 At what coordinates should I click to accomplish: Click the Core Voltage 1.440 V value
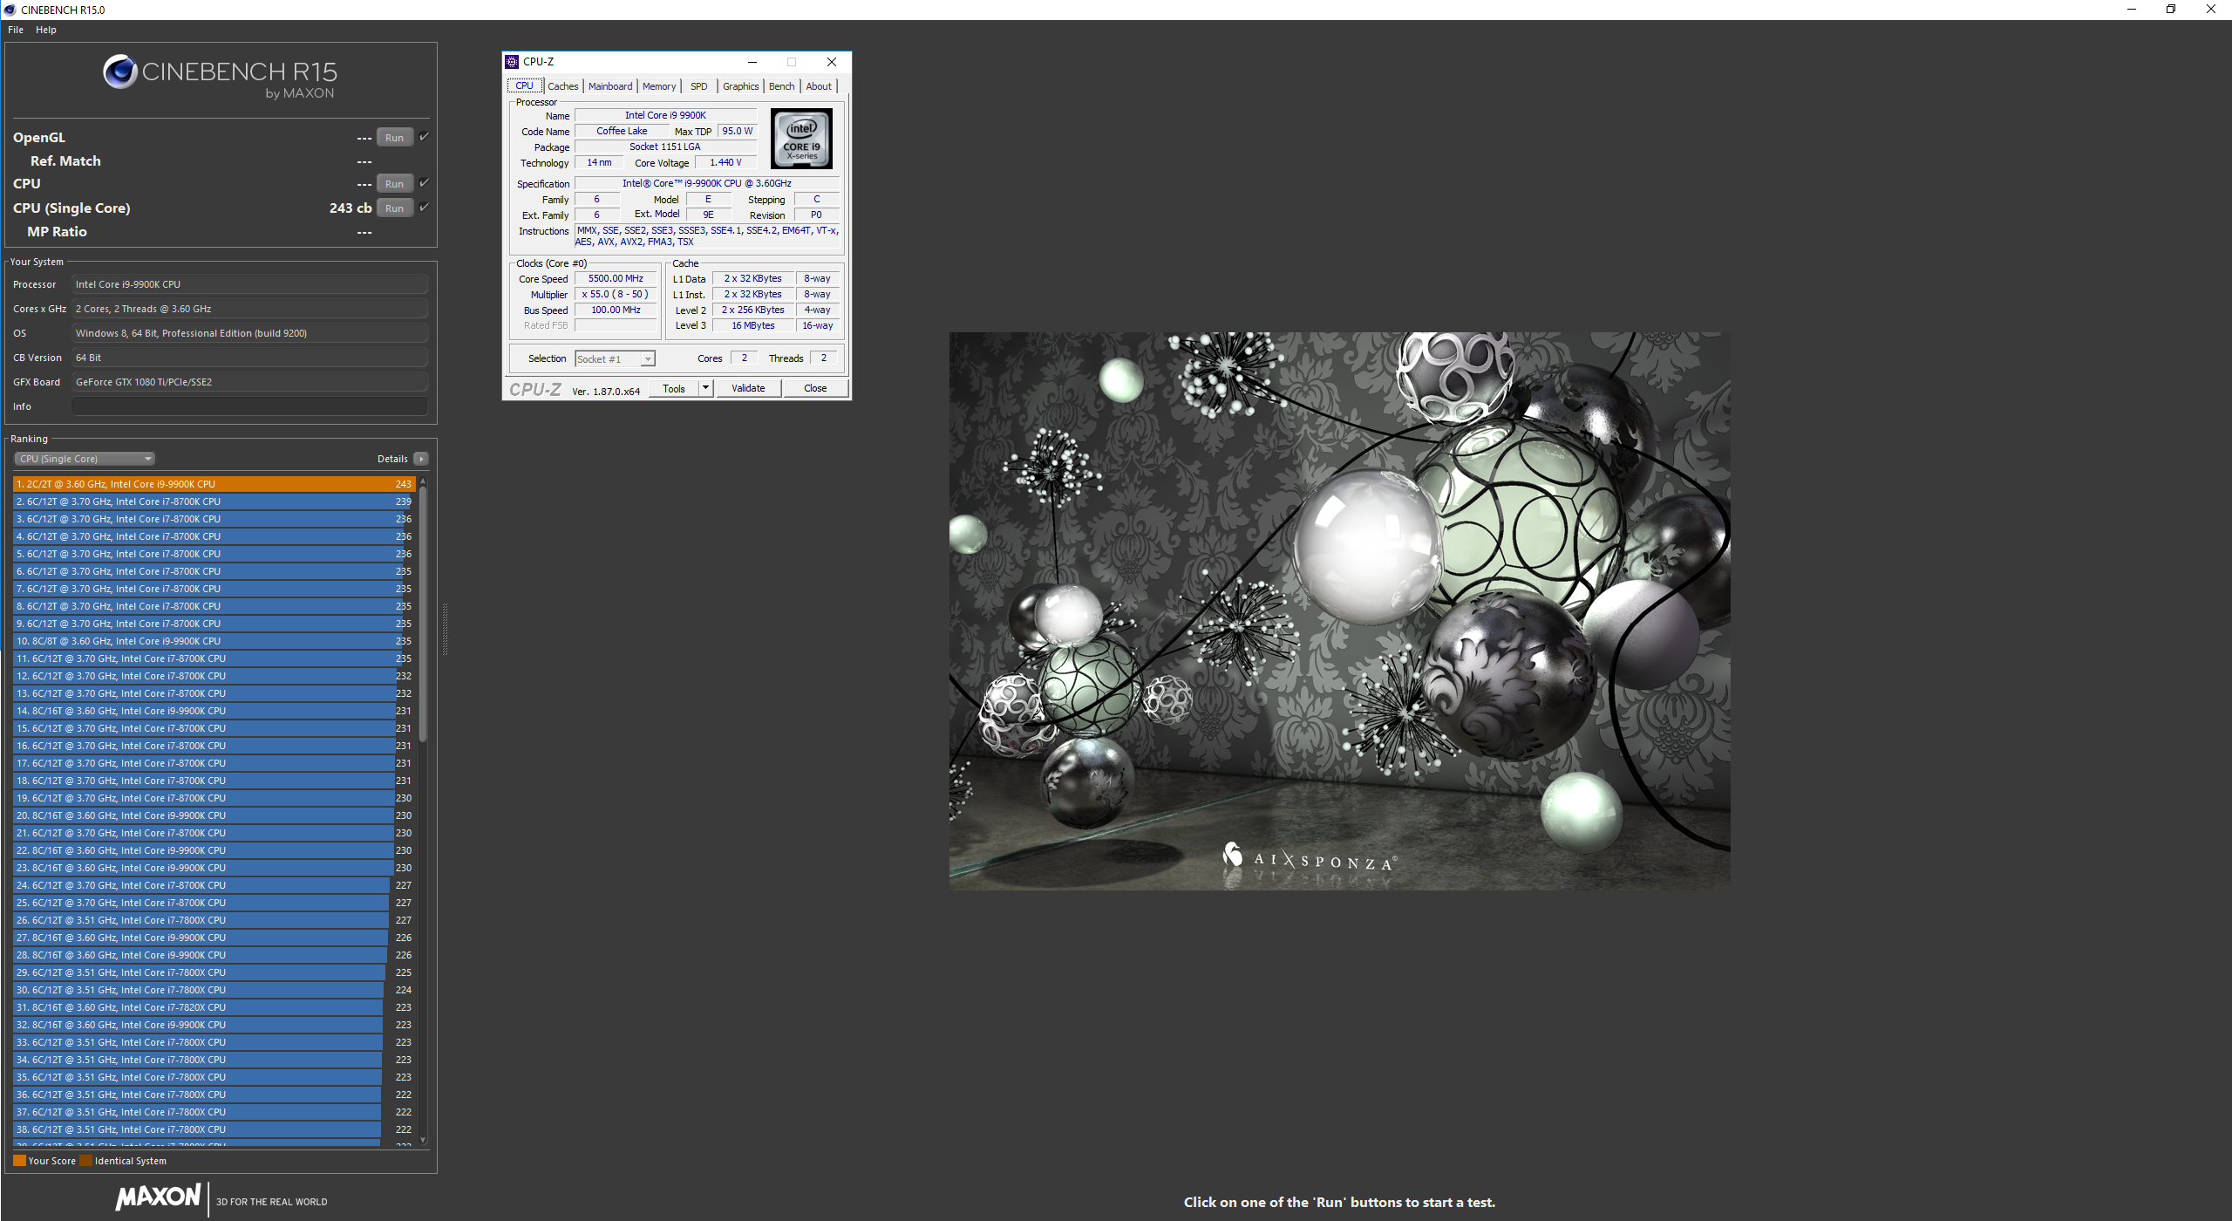725,163
